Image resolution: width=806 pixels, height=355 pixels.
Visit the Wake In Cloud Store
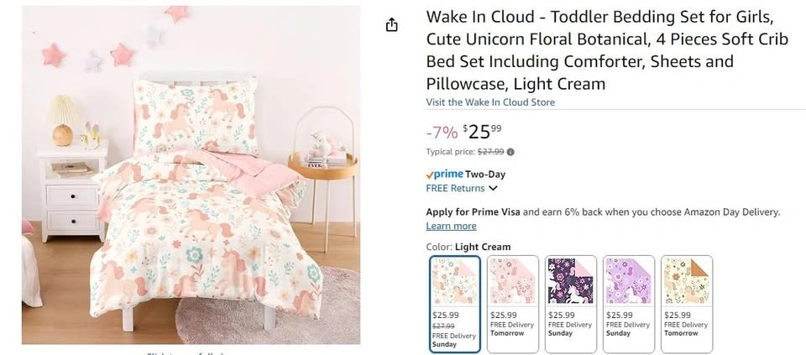point(490,102)
